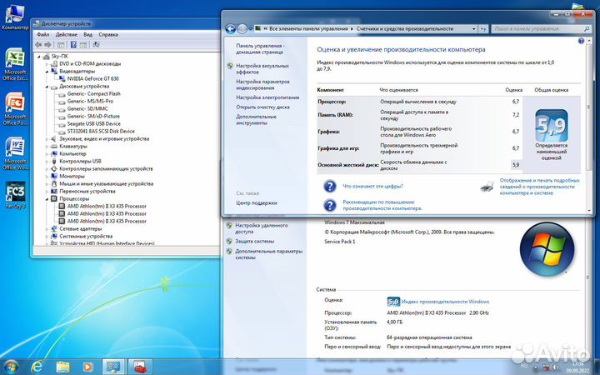Select the Microsoft Office Word desktop icon
This screenshot has width=600, height=375.
[15, 153]
